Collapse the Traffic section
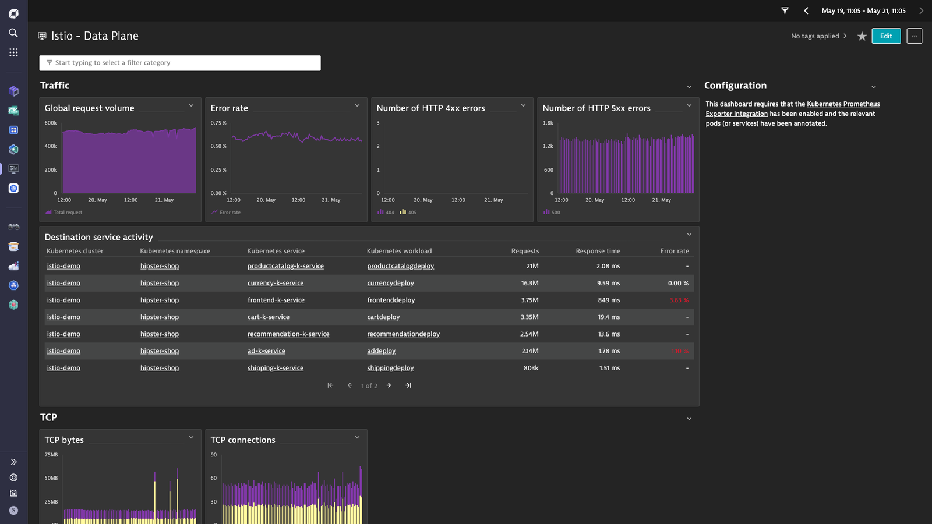Image resolution: width=932 pixels, height=524 pixels. (x=689, y=87)
